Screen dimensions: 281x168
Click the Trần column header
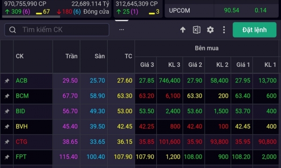point(71,56)
